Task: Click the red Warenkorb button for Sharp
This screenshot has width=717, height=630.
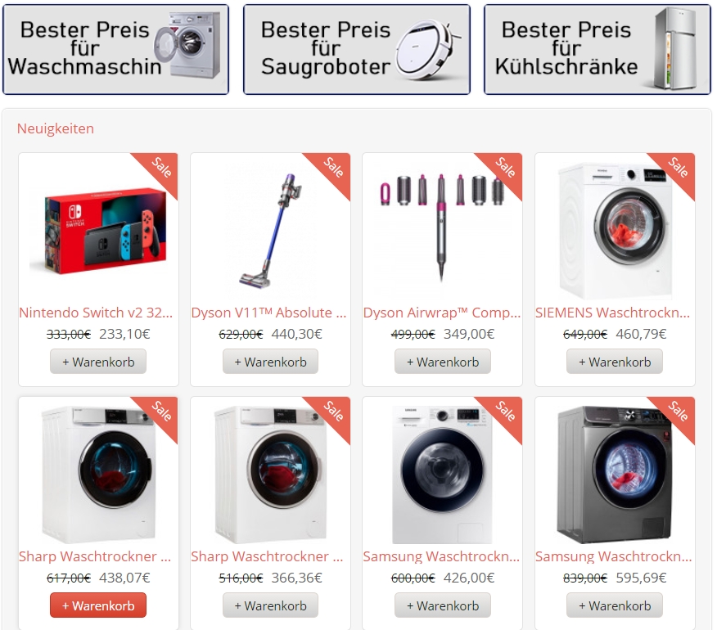Action: click(98, 605)
